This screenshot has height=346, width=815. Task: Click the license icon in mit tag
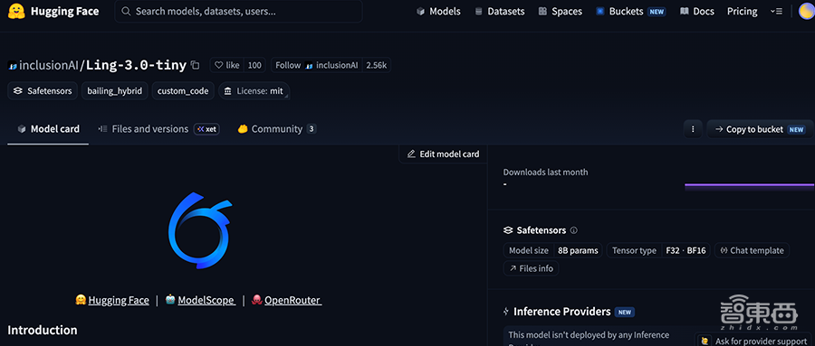pyautogui.click(x=227, y=90)
